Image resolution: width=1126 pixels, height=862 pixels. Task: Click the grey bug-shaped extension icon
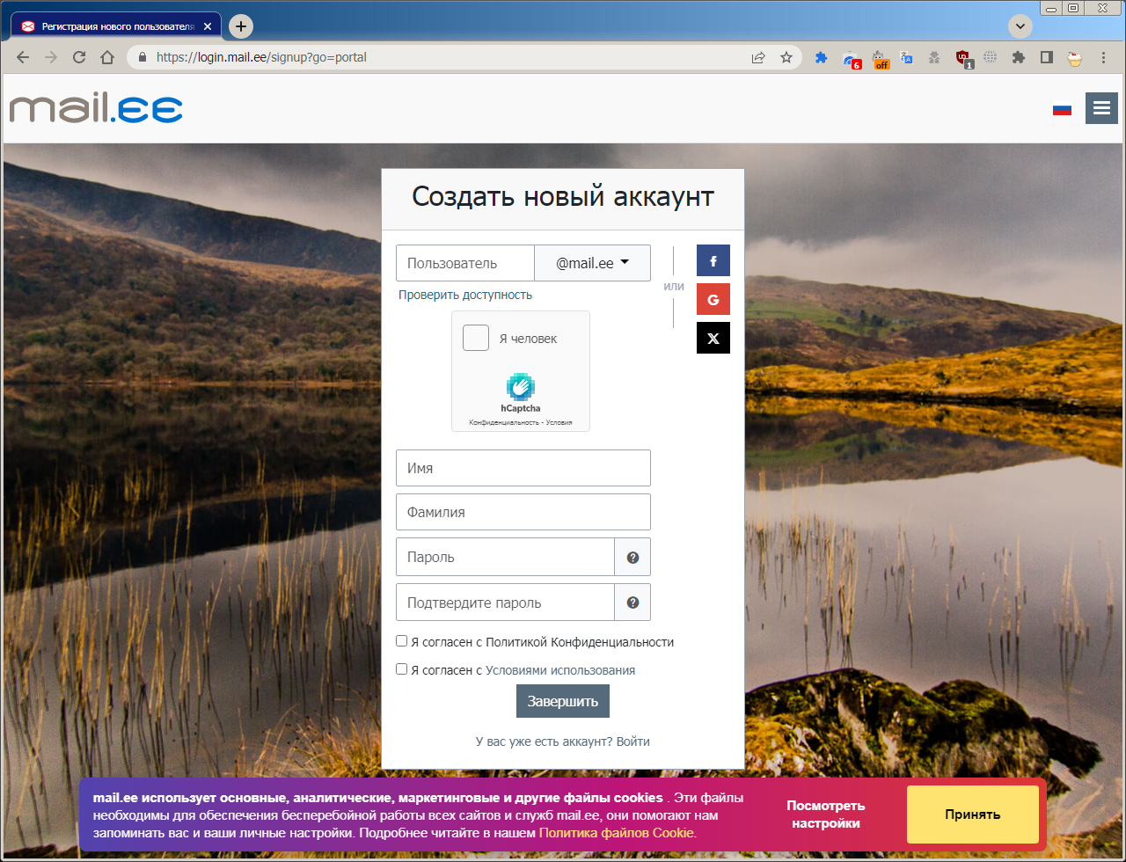935,57
